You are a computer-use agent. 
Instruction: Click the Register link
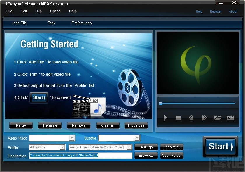216,11
